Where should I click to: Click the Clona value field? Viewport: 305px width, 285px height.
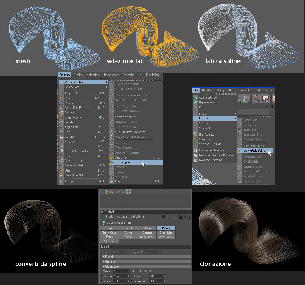point(121,271)
